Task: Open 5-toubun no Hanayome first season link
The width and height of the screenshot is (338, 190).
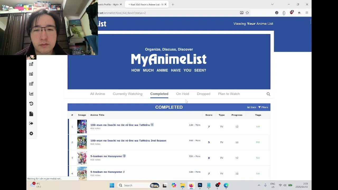Action: pos(106,156)
